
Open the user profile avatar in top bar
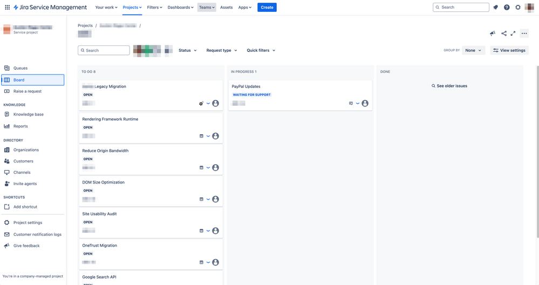click(x=530, y=7)
